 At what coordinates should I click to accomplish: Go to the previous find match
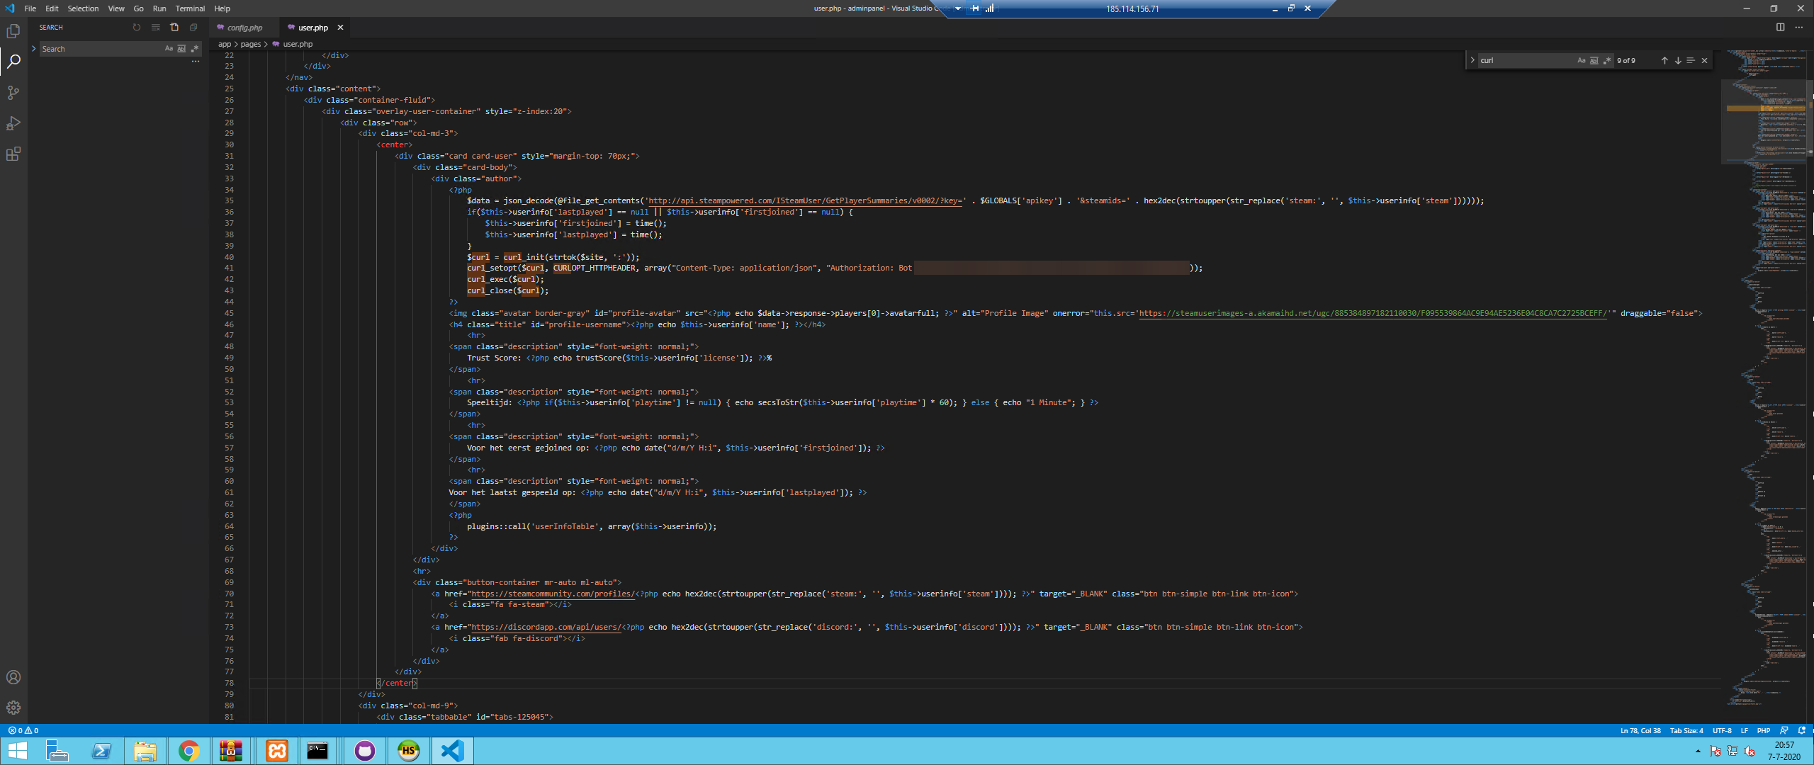tap(1664, 61)
